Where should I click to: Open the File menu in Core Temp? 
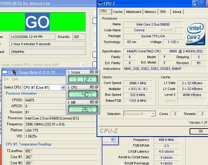tap(6, 79)
